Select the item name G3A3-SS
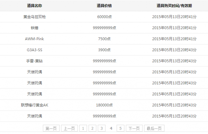The height and width of the screenshot is (134, 208). 34,50
